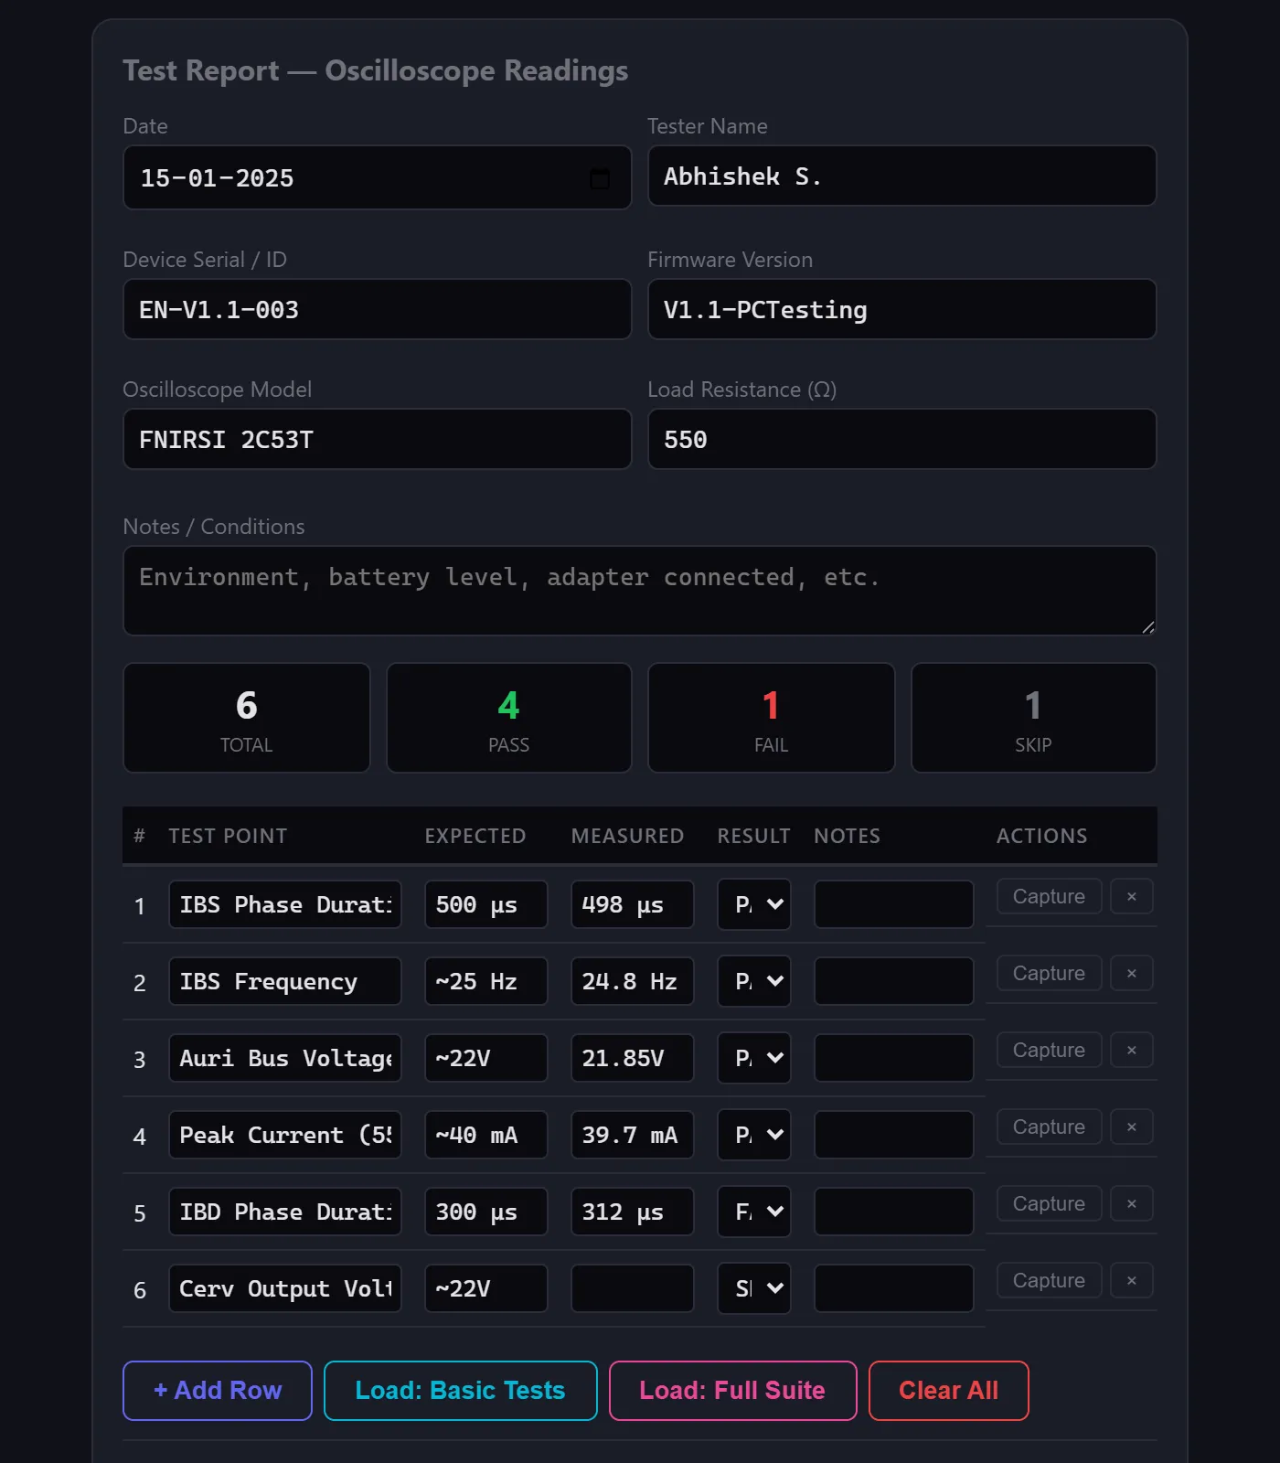
Task: Load the Full Suite preset
Action: pos(732,1391)
